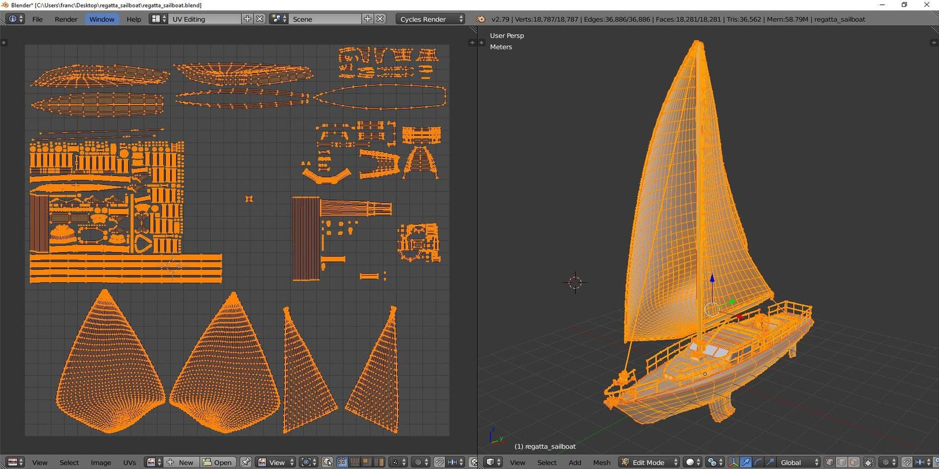Select UV edge selection mode
The image size is (939, 469).
point(355,462)
